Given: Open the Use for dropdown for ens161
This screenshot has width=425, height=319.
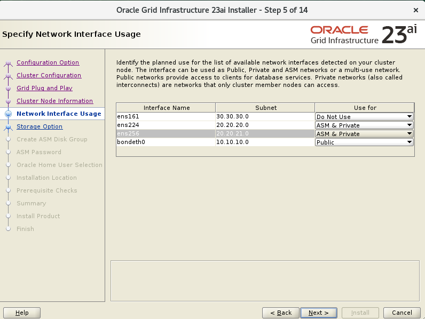Looking at the screenshot, I should click(x=364, y=117).
